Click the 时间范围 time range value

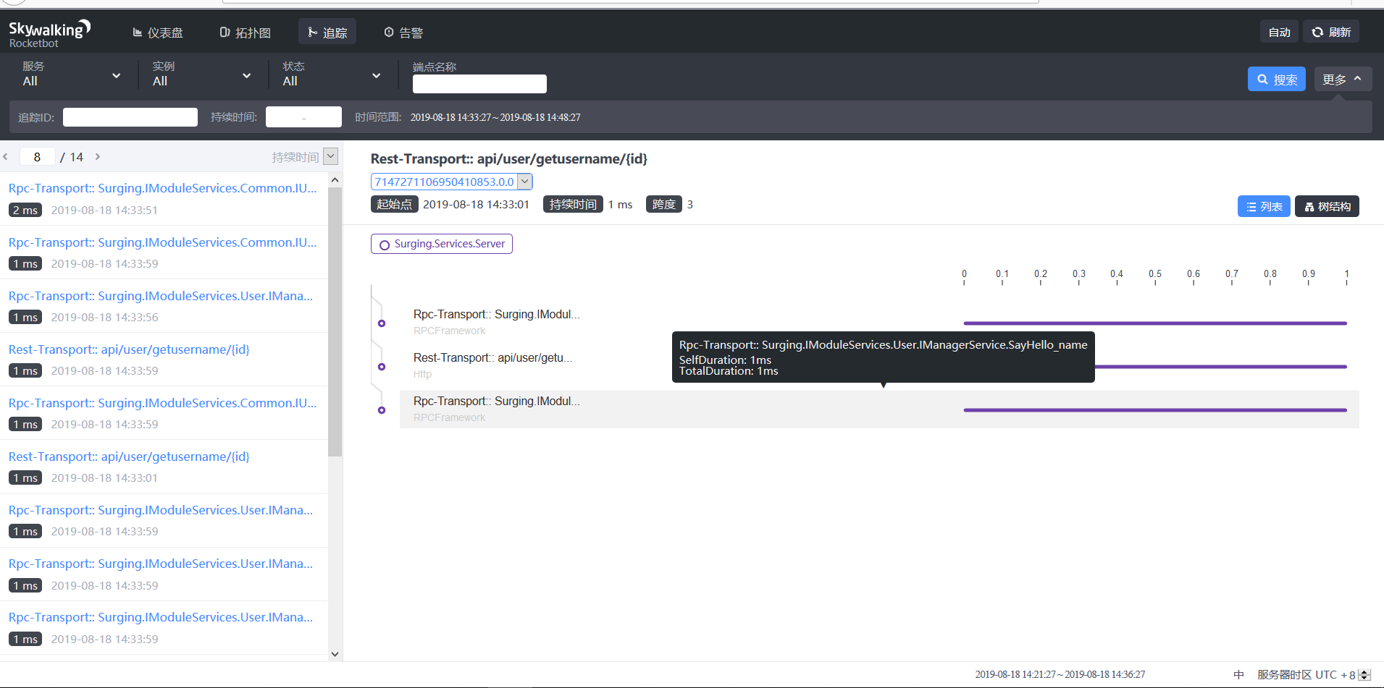pos(495,117)
